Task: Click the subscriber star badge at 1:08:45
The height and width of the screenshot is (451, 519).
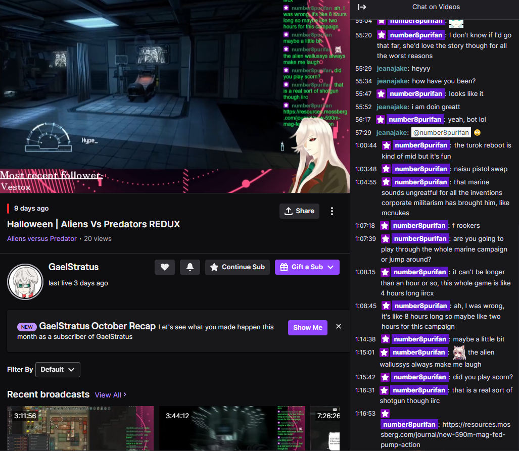Action: point(386,306)
